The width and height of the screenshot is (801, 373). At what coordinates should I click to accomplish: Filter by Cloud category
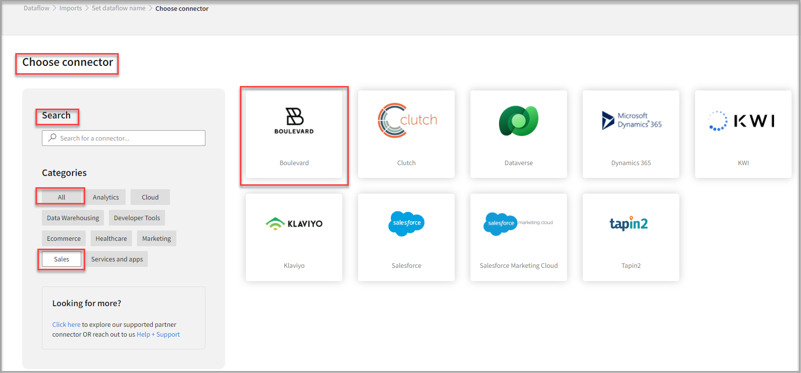click(x=150, y=197)
